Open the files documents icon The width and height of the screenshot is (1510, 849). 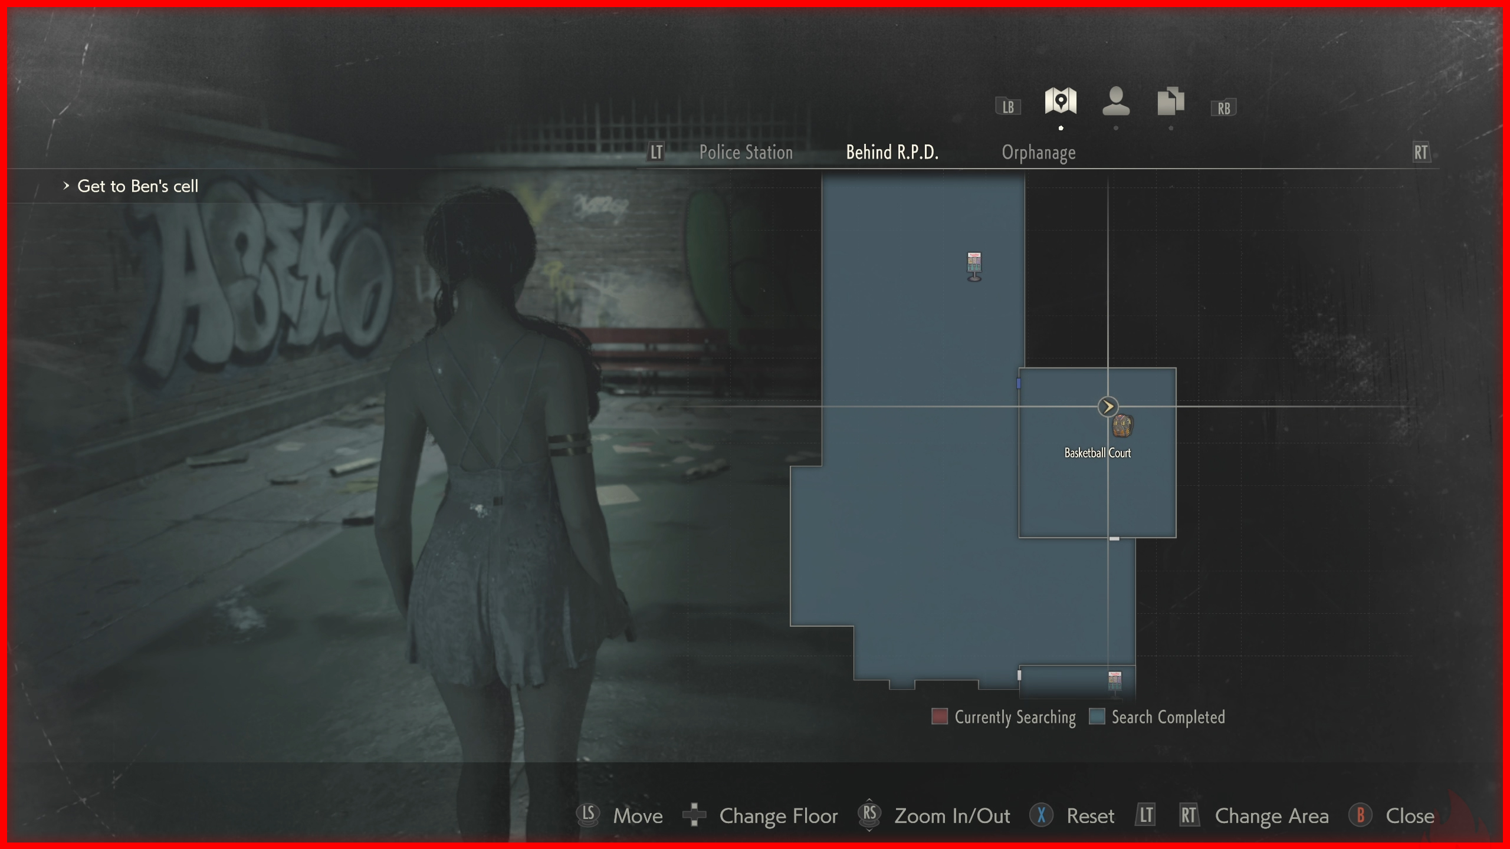pos(1170,101)
